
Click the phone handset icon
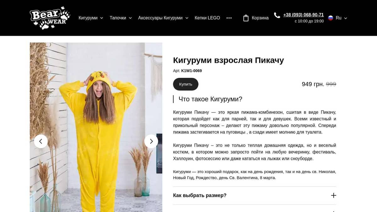pos(277,15)
